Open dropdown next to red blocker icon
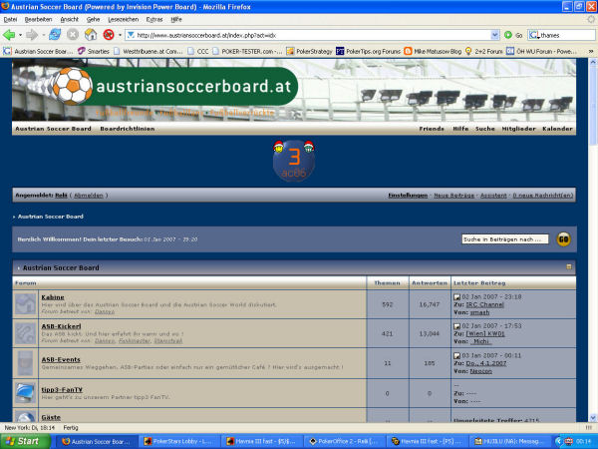 [120, 35]
